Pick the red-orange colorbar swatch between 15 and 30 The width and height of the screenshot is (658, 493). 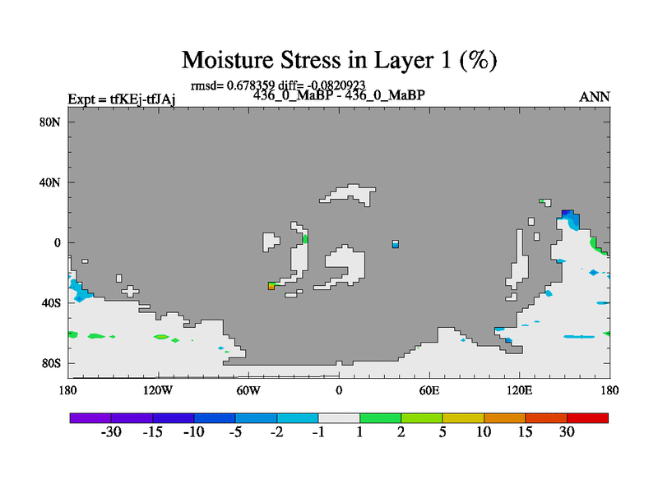(x=546, y=418)
